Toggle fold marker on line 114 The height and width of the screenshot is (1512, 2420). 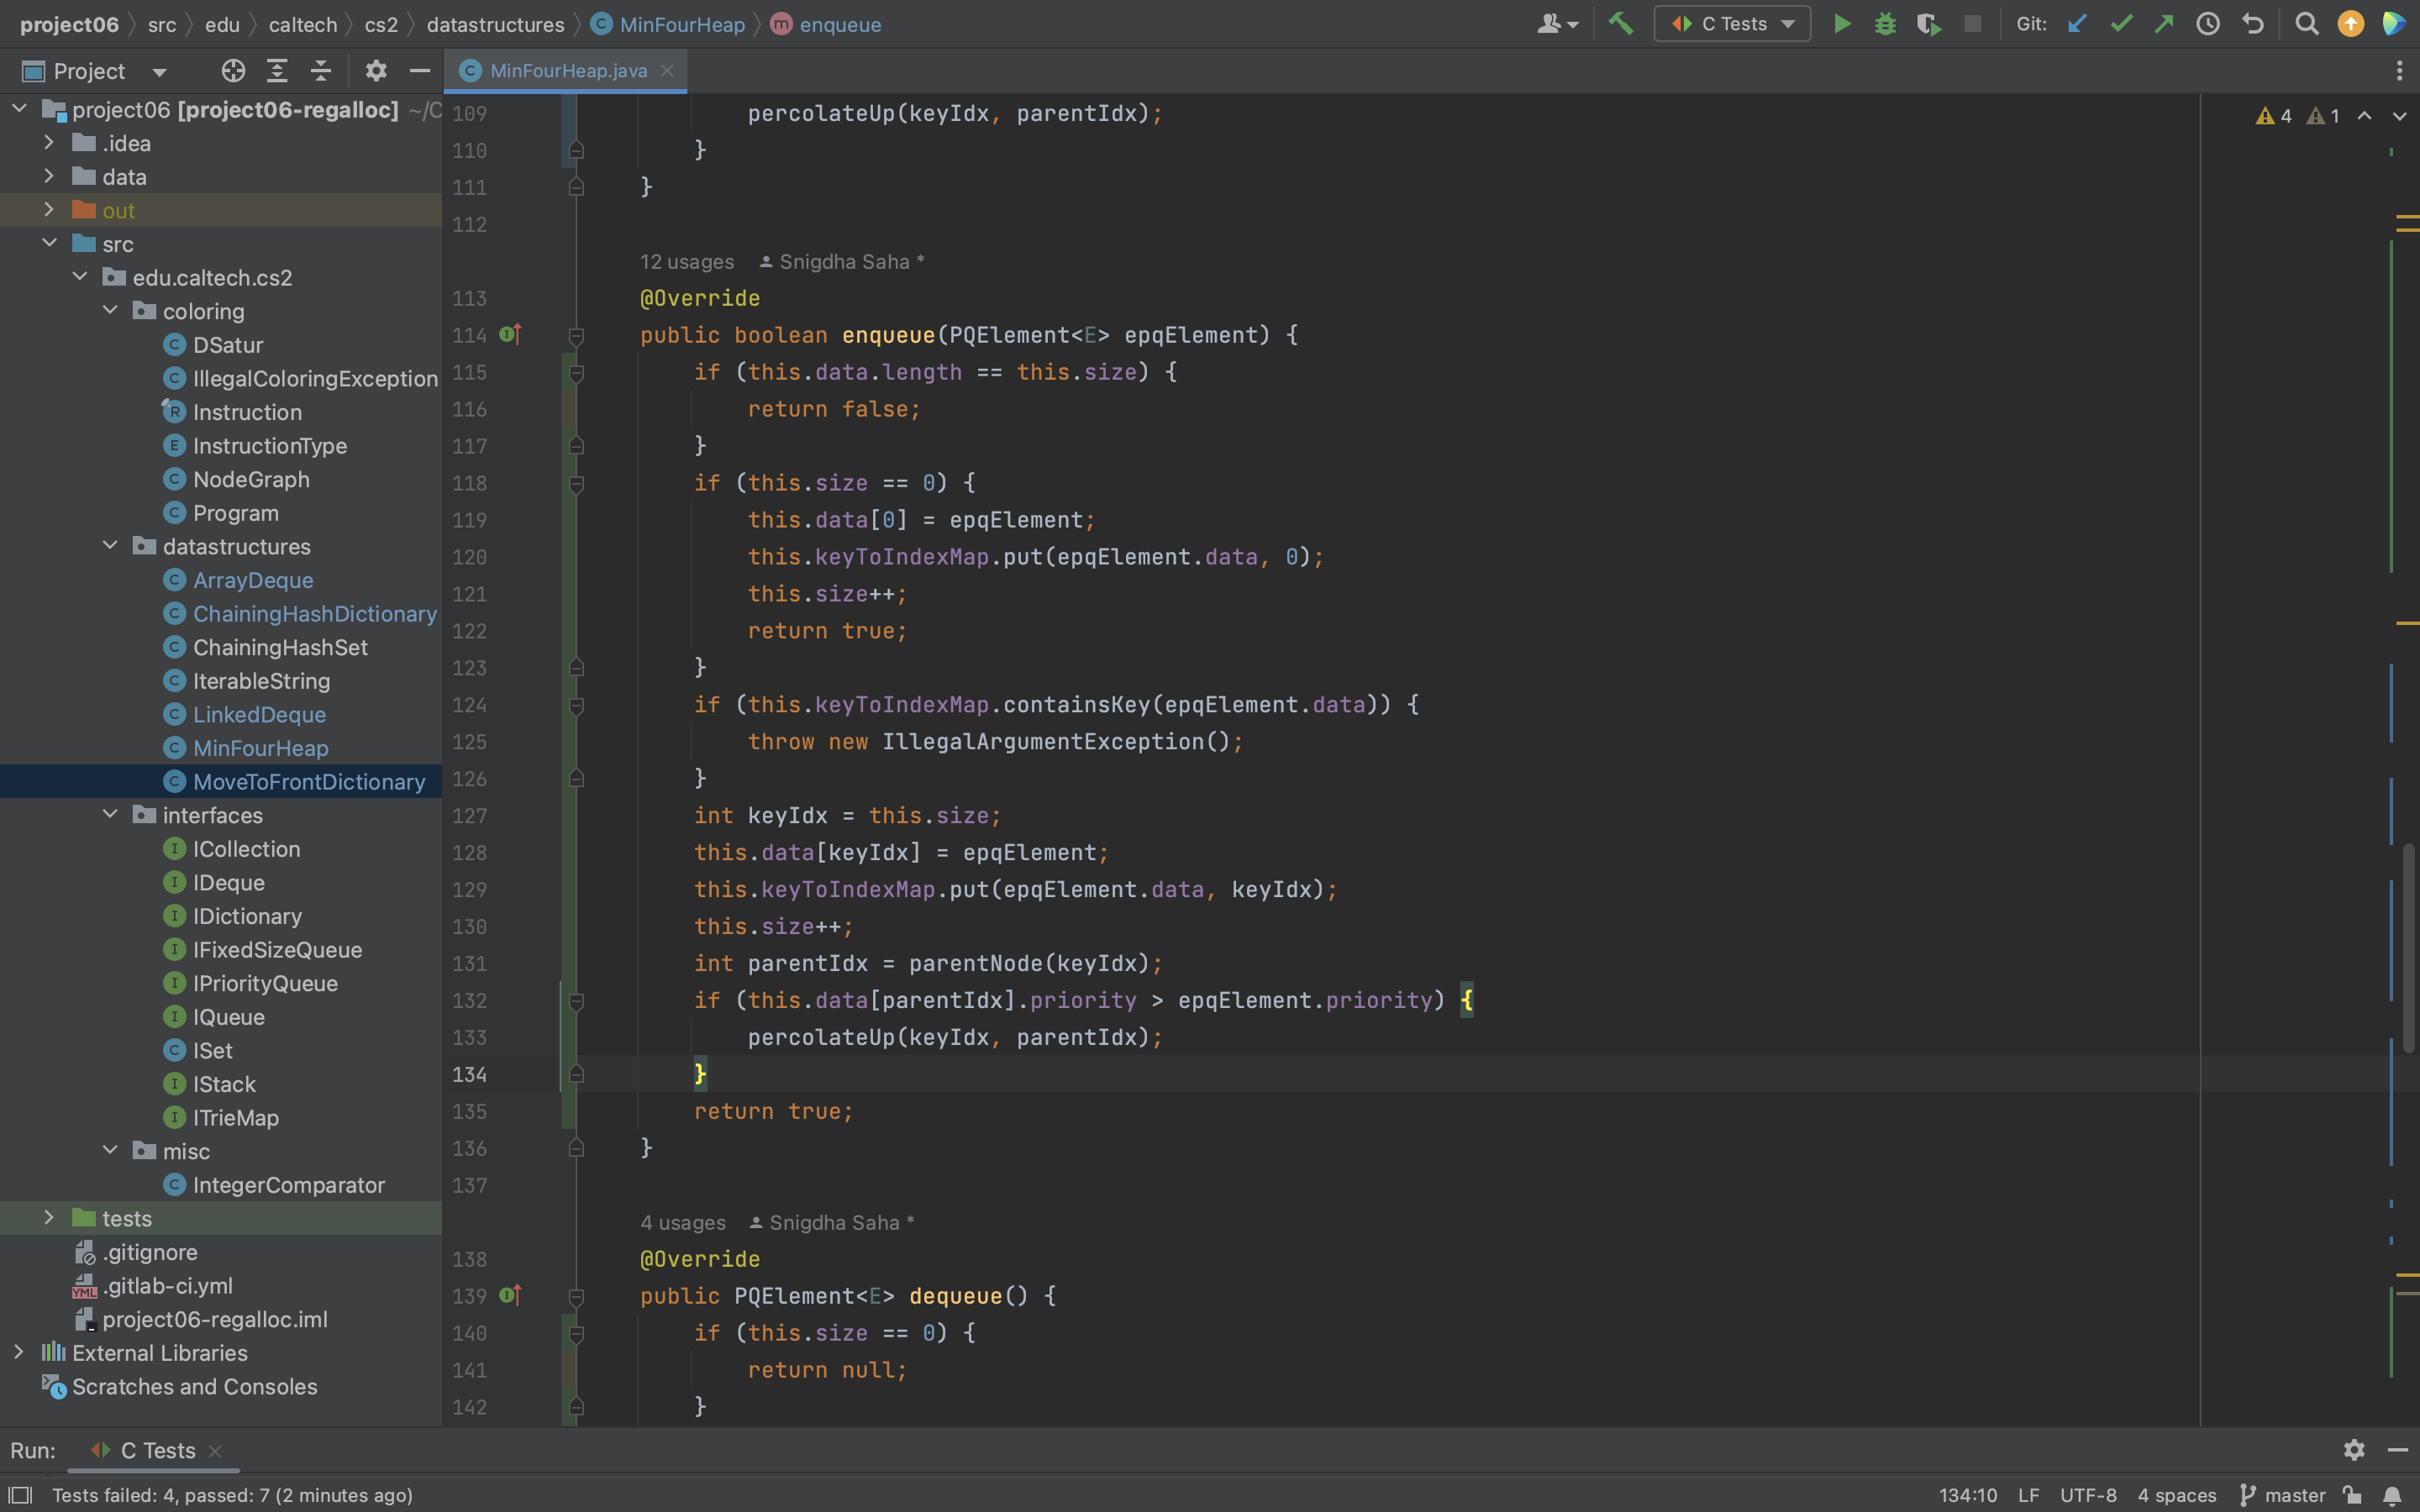pos(576,336)
